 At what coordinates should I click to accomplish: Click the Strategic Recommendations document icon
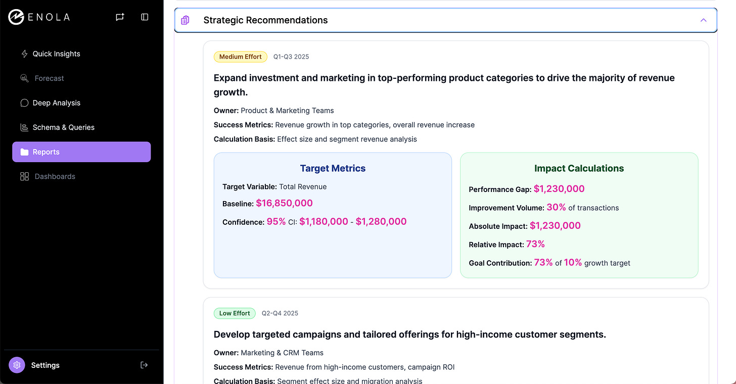tap(185, 20)
